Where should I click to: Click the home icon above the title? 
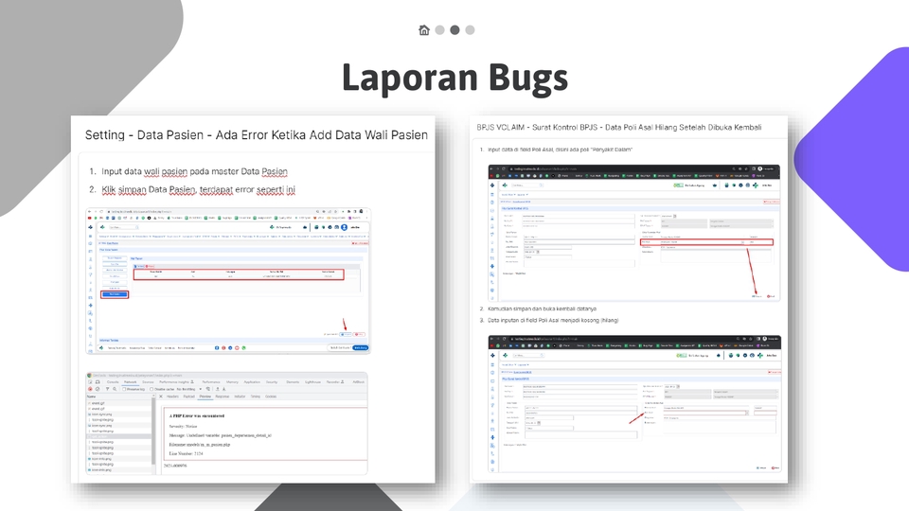coord(424,30)
